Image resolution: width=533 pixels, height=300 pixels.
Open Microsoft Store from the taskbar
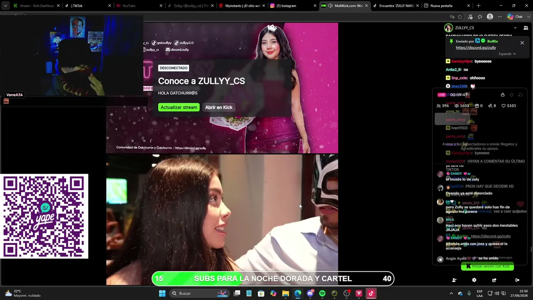261,293
